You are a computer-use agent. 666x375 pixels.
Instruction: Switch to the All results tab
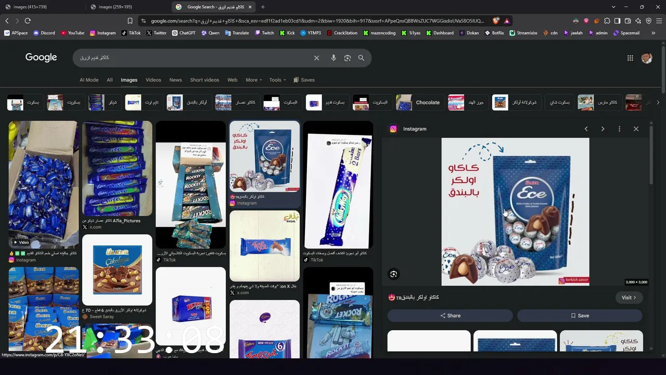point(110,80)
